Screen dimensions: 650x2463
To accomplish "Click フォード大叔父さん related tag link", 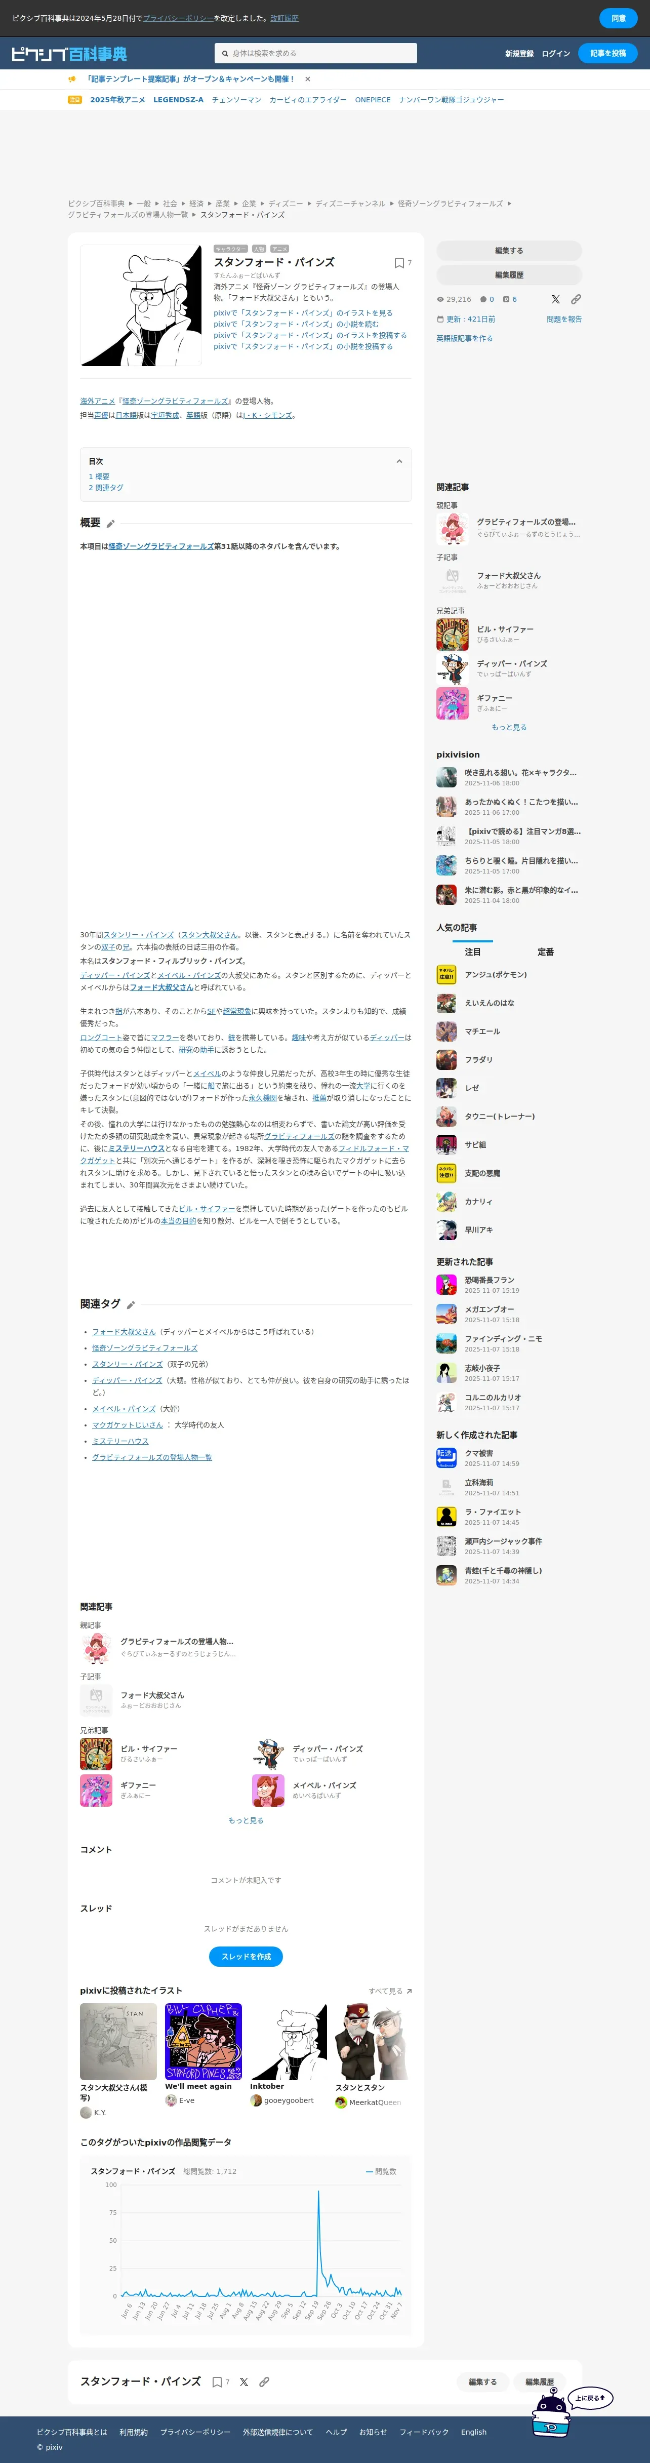I will pyautogui.click(x=124, y=1331).
